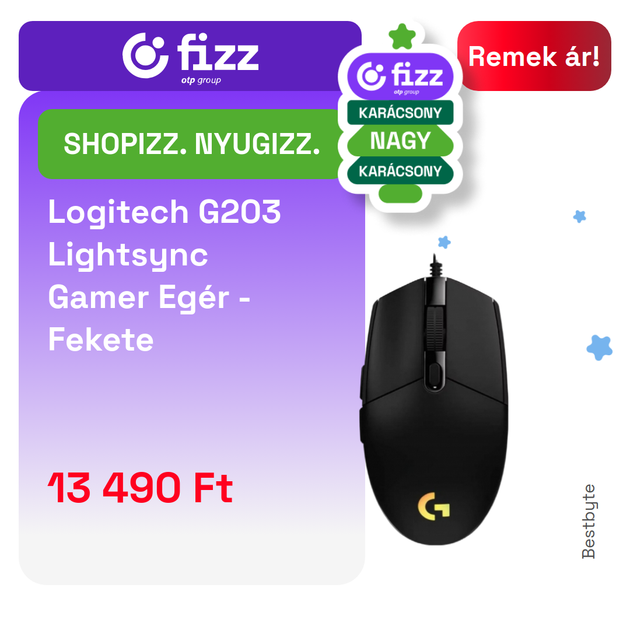Click the fizz circular logo mark
The height and width of the screenshot is (630, 630).
[145, 55]
